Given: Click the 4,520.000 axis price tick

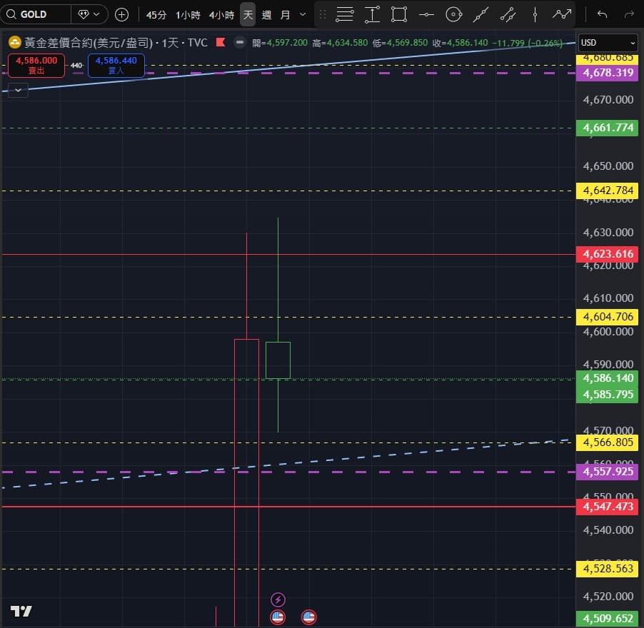Looking at the screenshot, I should [x=608, y=597].
